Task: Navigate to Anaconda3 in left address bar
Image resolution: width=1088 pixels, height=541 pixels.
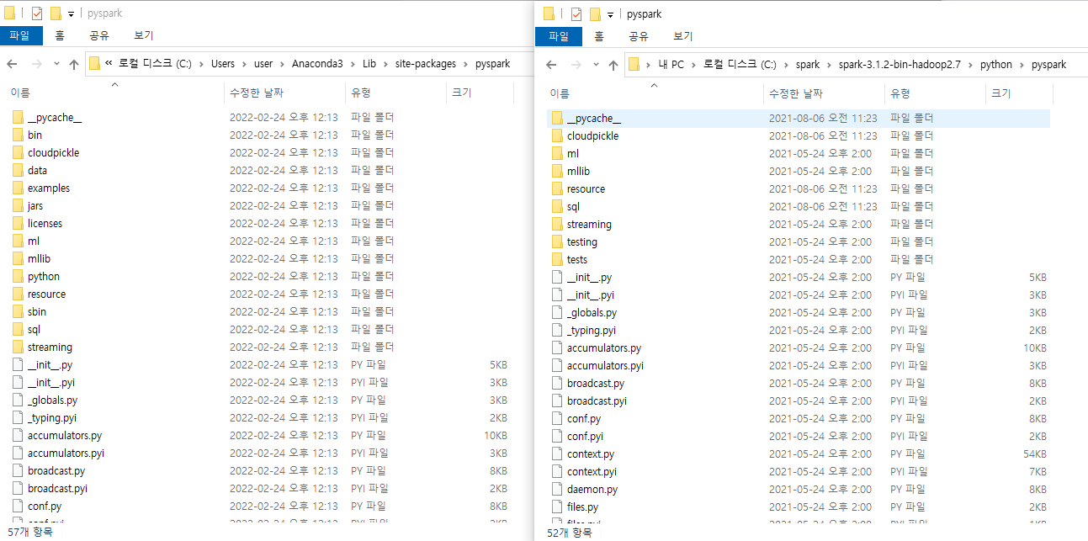Action: [x=317, y=64]
